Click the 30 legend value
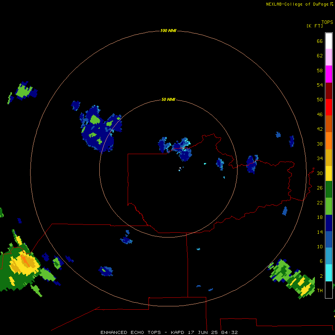This screenshot has width=335, height=335. (x=320, y=173)
